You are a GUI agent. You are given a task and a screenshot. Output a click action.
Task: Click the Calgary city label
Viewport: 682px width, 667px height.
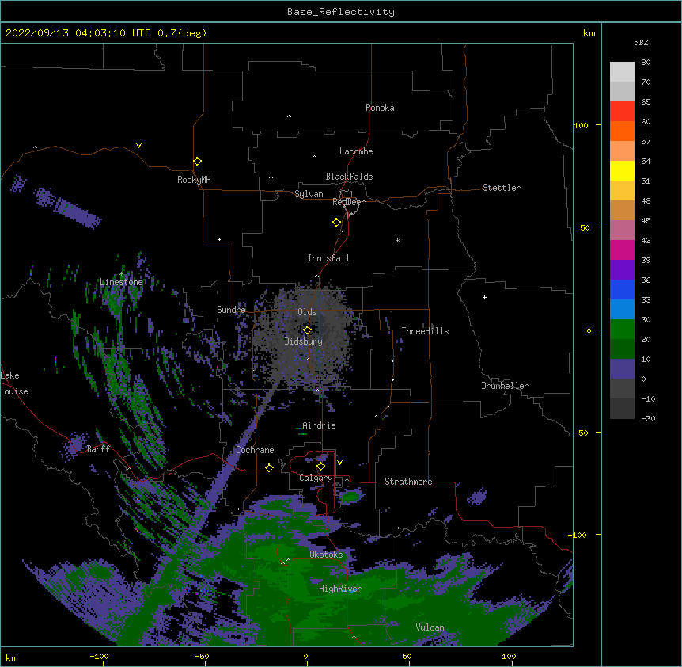(x=316, y=478)
